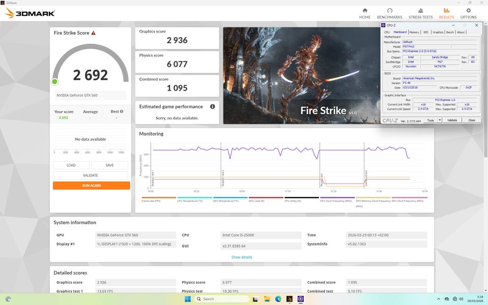Screen dimensions: 488x305
Task: Click the SystemInfo version v5.82.1363
Action: 386,244
